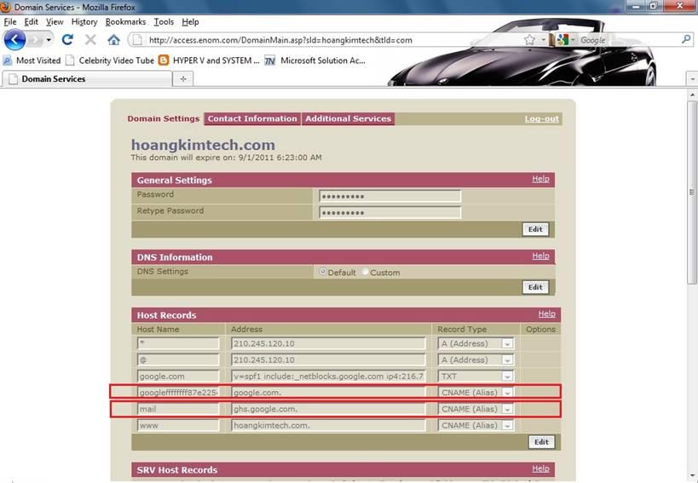
Task: Open the Most Visited bookmarks folder
Action: 32,60
